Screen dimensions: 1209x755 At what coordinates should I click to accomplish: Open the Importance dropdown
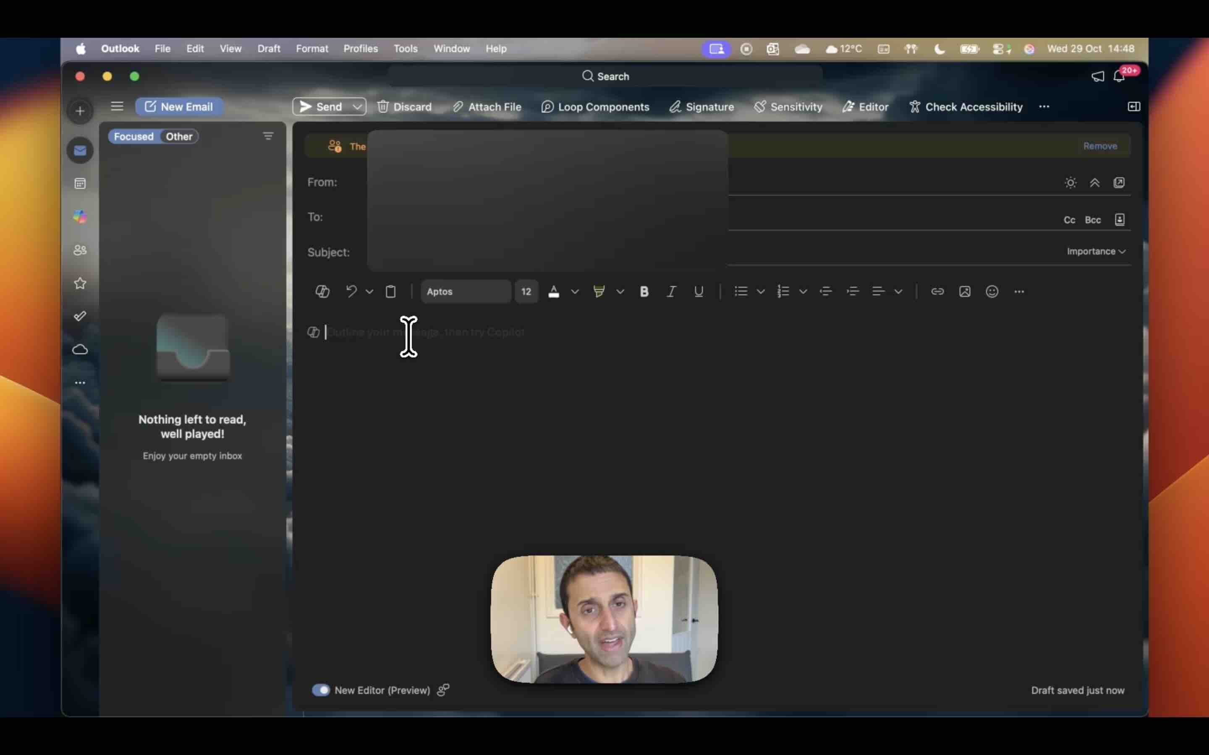pos(1096,251)
